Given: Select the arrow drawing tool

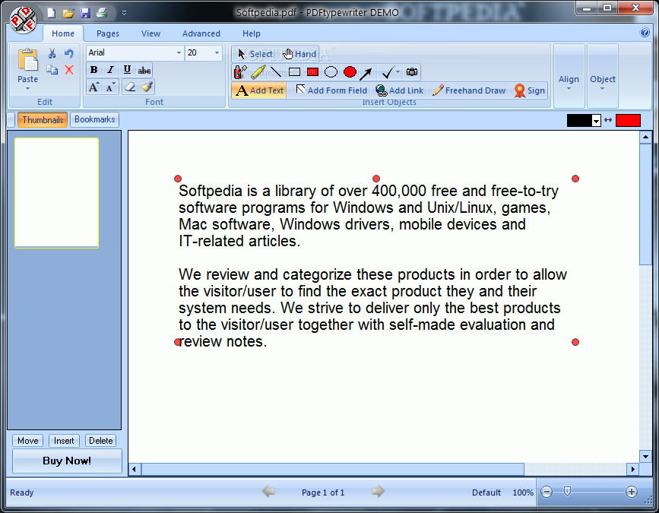Looking at the screenshot, I should (366, 73).
